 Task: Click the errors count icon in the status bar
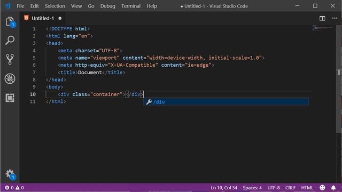[x=7, y=188]
